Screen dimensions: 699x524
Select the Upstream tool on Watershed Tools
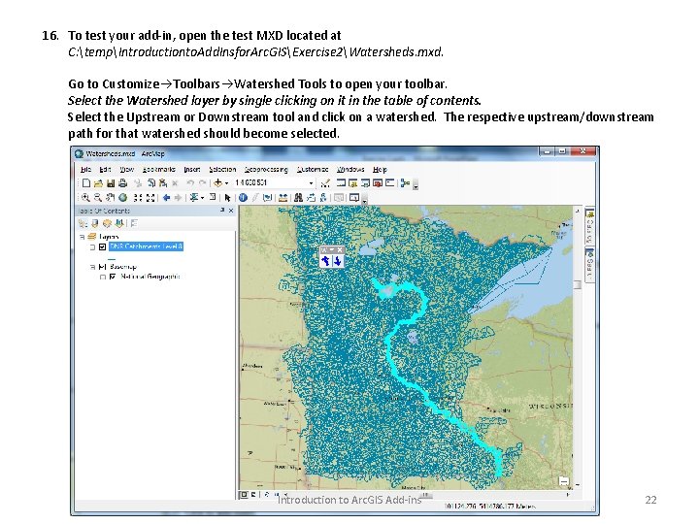326,261
